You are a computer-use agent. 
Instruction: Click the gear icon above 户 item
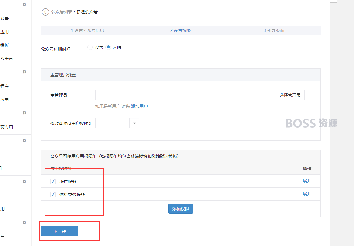point(24,223)
